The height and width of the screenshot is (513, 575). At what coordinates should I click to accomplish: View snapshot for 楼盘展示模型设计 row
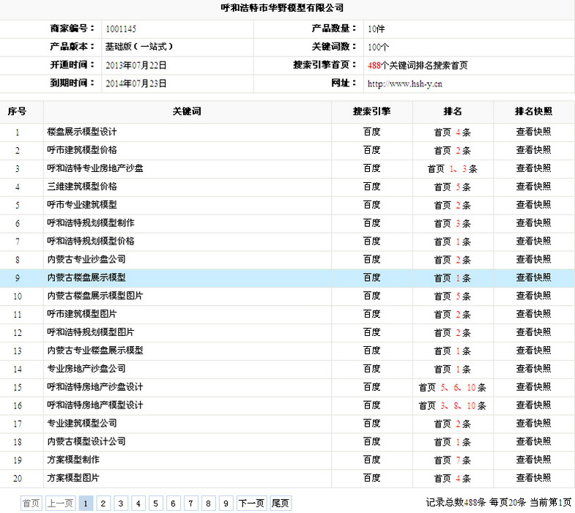[x=533, y=132]
